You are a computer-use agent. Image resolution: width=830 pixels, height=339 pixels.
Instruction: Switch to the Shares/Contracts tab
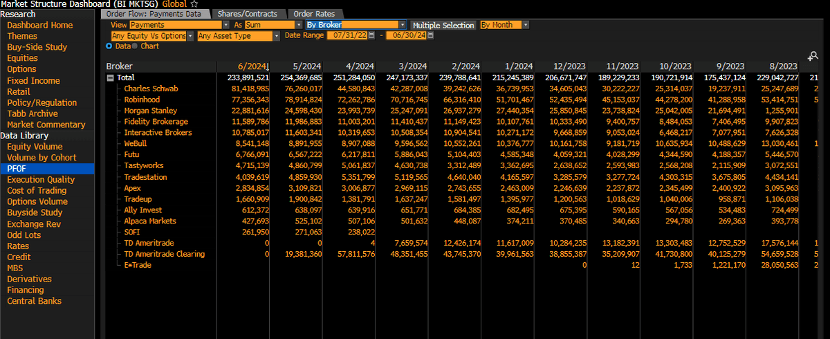247,14
